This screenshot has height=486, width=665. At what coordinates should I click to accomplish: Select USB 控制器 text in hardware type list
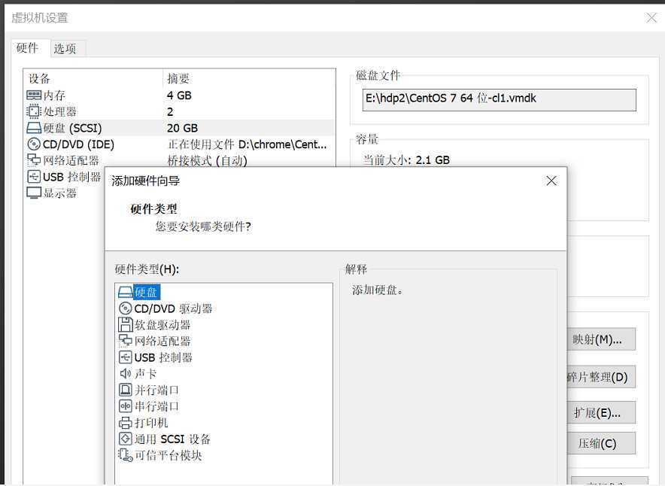click(163, 357)
